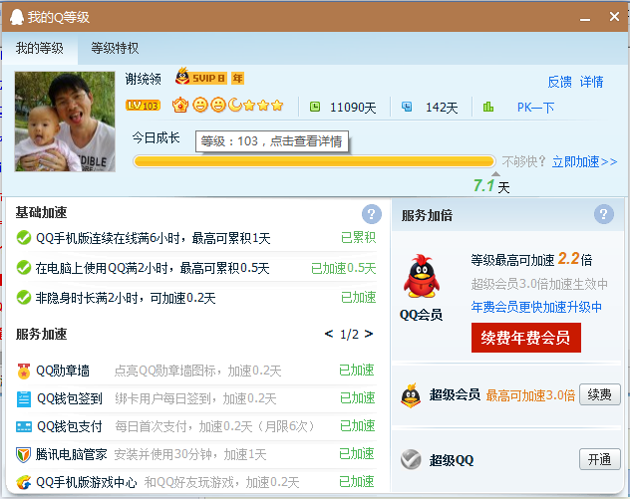Click 最高可加速3.0倍 orange text
This screenshot has height=499, width=630.
click(x=530, y=395)
